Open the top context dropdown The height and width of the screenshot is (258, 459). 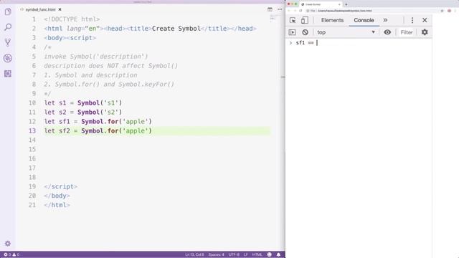coord(346,32)
